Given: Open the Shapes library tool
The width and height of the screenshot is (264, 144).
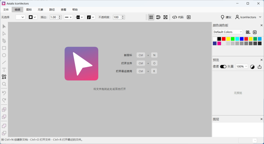Looking at the screenshot, I should coord(4,77).
